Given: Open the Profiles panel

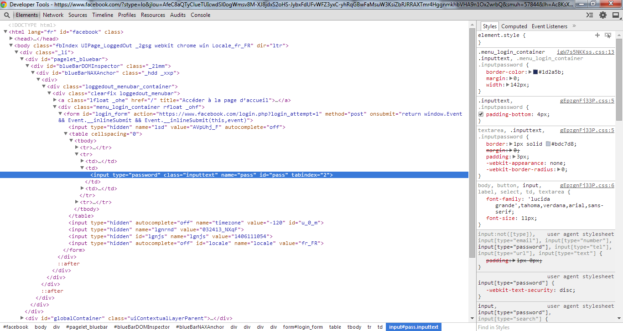Looking at the screenshot, I should pos(127,15).
